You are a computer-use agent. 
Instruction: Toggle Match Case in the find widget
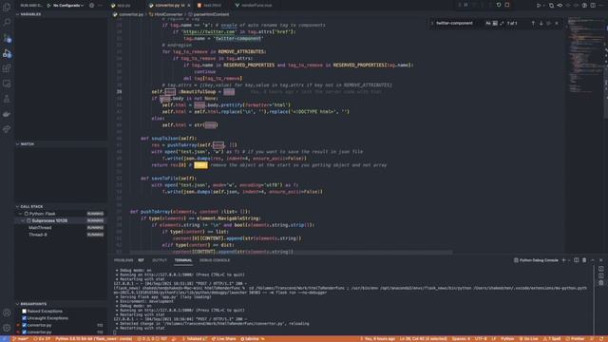pyautogui.click(x=487, y=23)
